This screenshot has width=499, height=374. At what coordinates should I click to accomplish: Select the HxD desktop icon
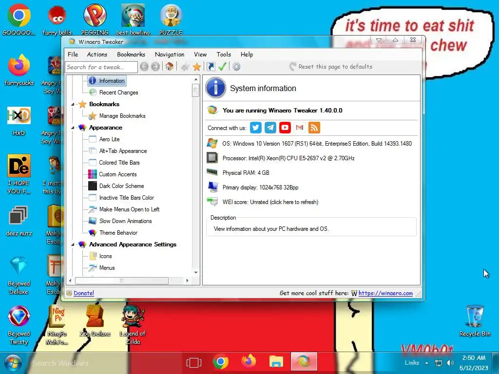click(x=19, y=121)
